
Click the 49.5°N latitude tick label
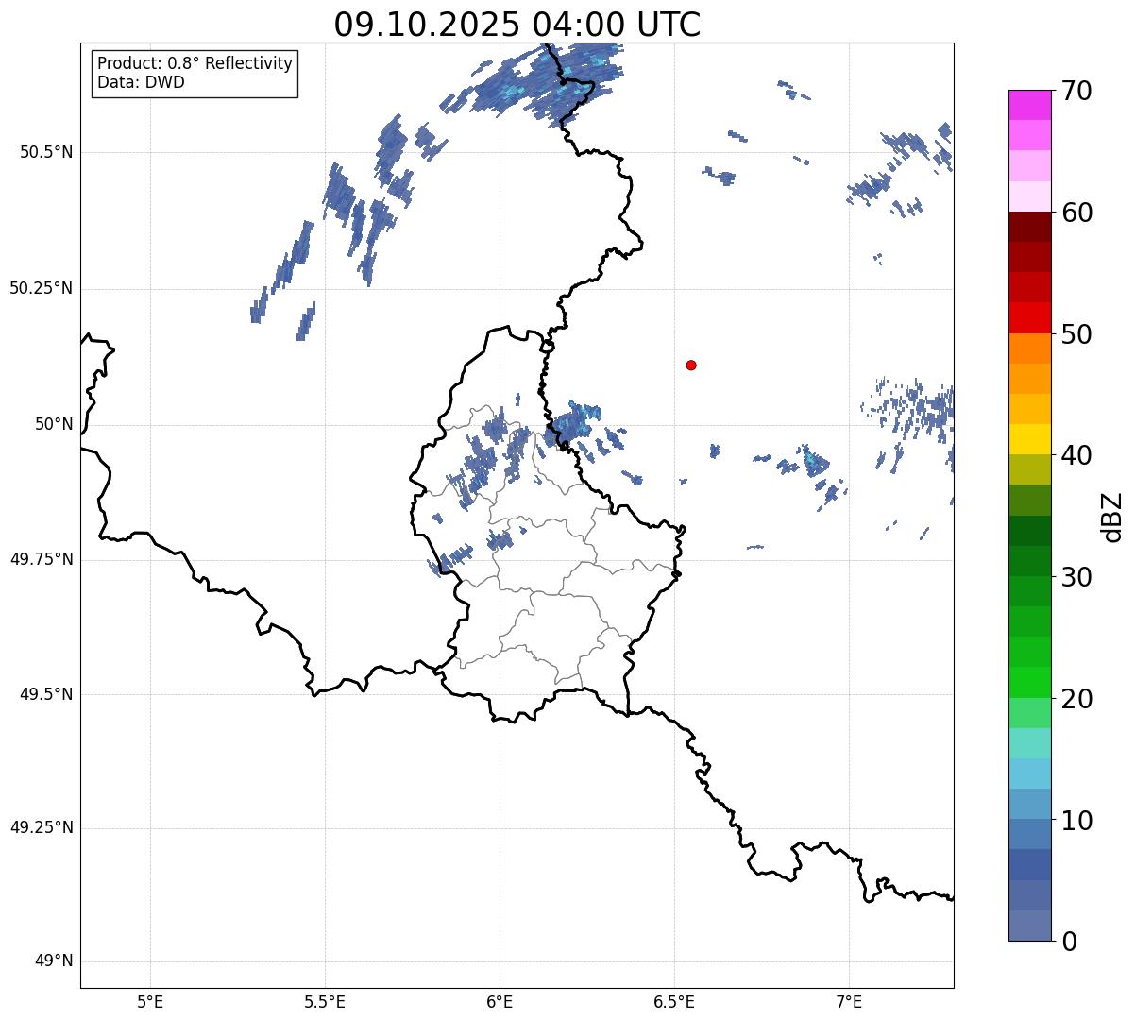click(46, 694)
